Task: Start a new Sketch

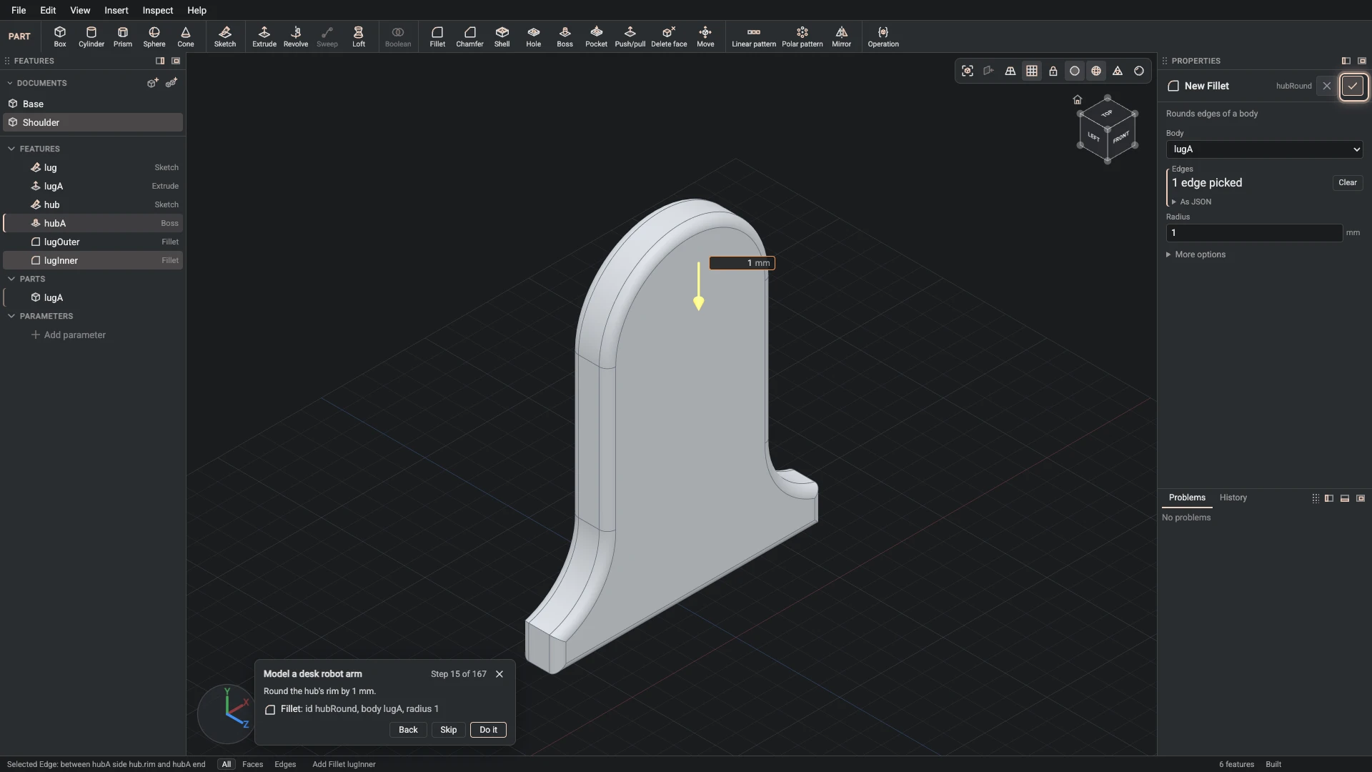Action: pyautogui.click(x=225, y=36)
